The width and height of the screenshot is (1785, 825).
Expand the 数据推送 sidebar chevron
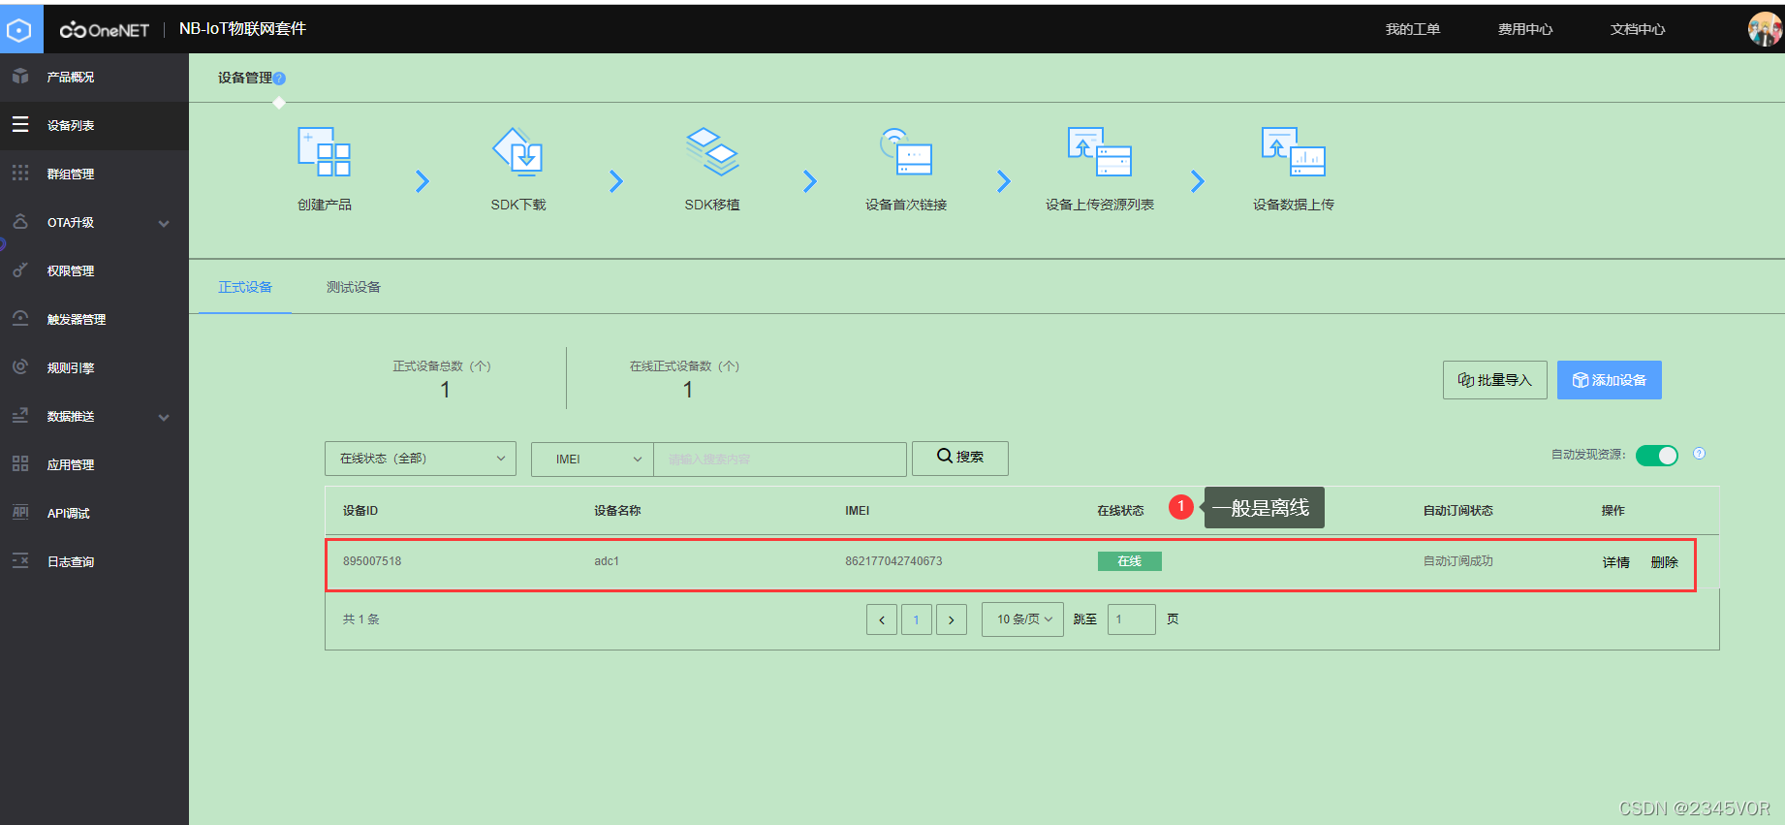164,417
